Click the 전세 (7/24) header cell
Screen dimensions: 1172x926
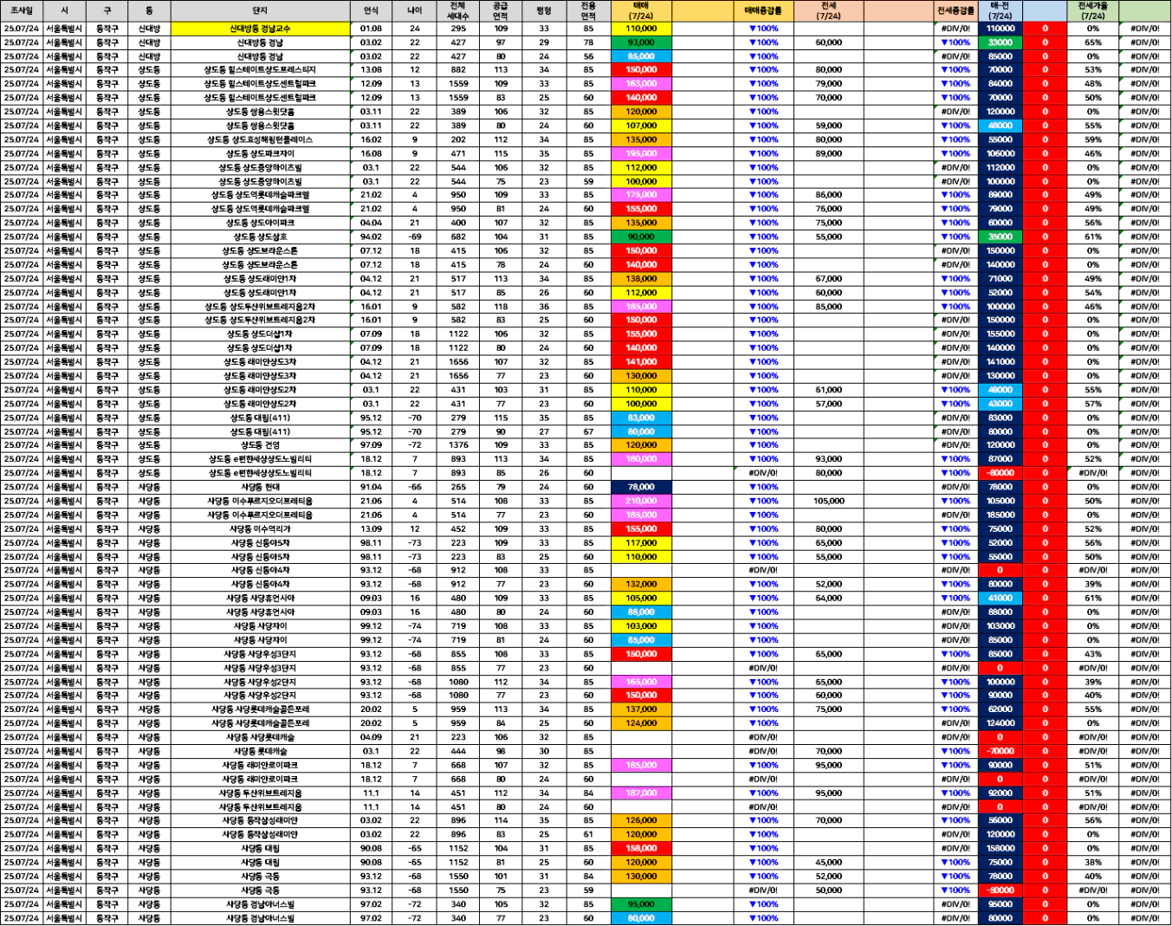pos(828,10)
